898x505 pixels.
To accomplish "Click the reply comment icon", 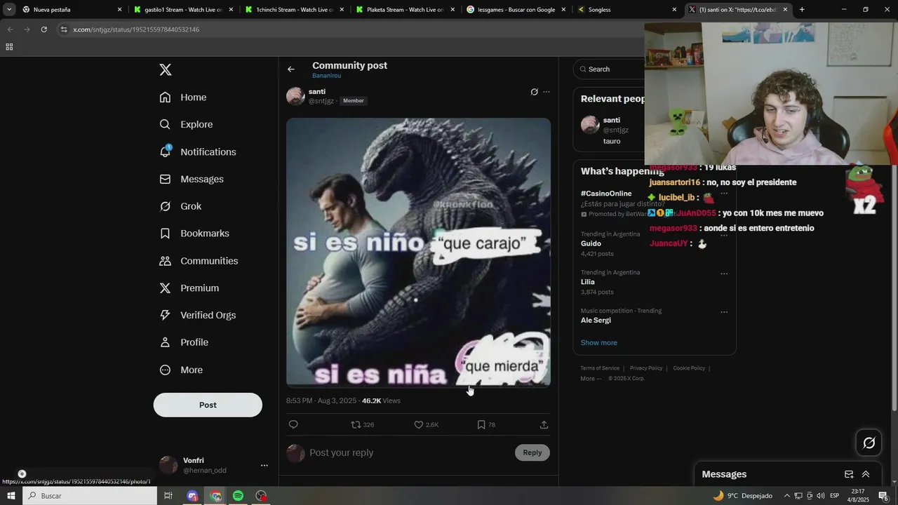I will (293, 424).
